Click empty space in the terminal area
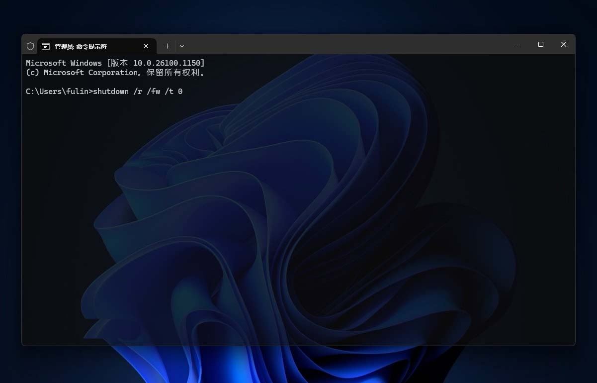This screenshot has height=383, width=597. (298, 224)
